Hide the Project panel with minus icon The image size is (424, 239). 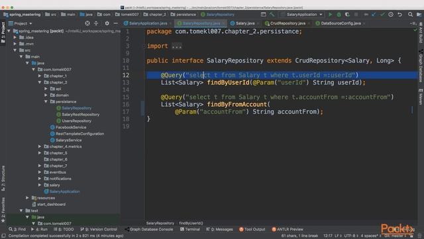pyautogui.click(x=116, y=23)
